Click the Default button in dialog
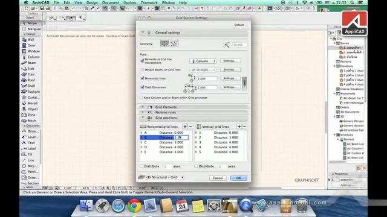The image size is (387, 217). (239, 25)
